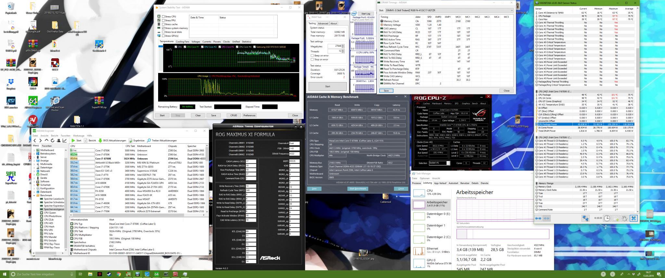
Task: Open the Dropbox desktop icon
Action: [11, 84]
